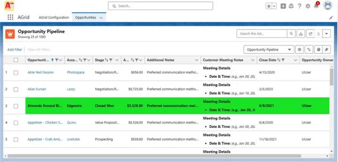This screenshot has width=338, height=162.
Task: Click the sort arrows toolbar button
Action: [309, 49]
